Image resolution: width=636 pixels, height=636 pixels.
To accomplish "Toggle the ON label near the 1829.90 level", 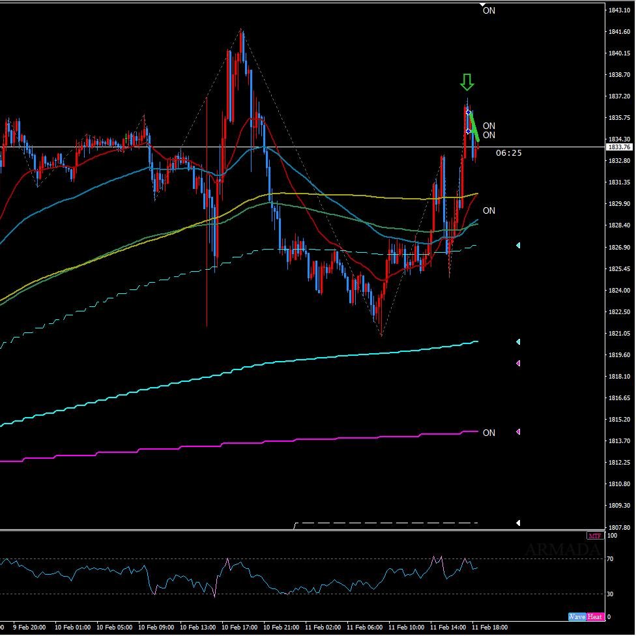I will pos(489,210).
